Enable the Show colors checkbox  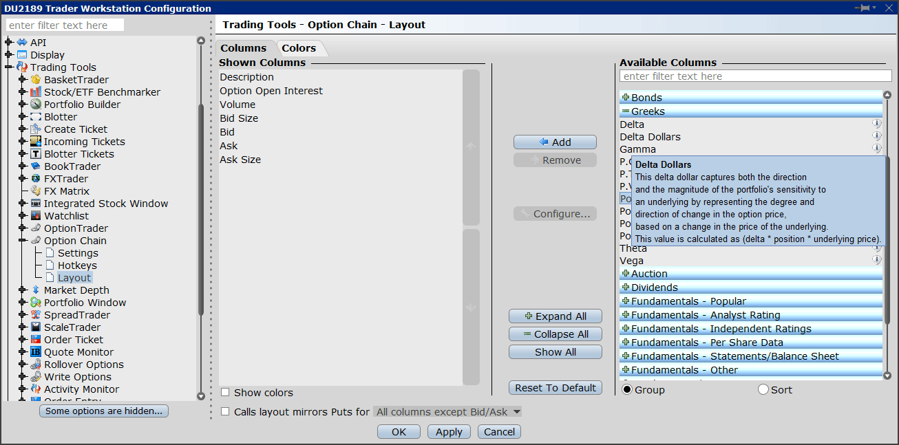pos(225,392)
